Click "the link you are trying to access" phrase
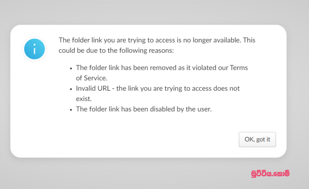The width and height of the screenshot is (309, 189). click(162, 88)
